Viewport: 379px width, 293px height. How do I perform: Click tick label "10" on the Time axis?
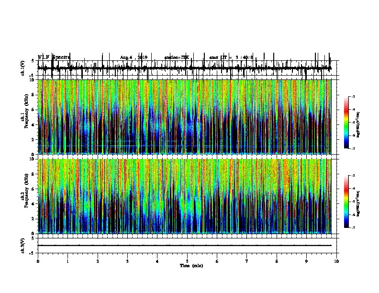pos(336,261)
